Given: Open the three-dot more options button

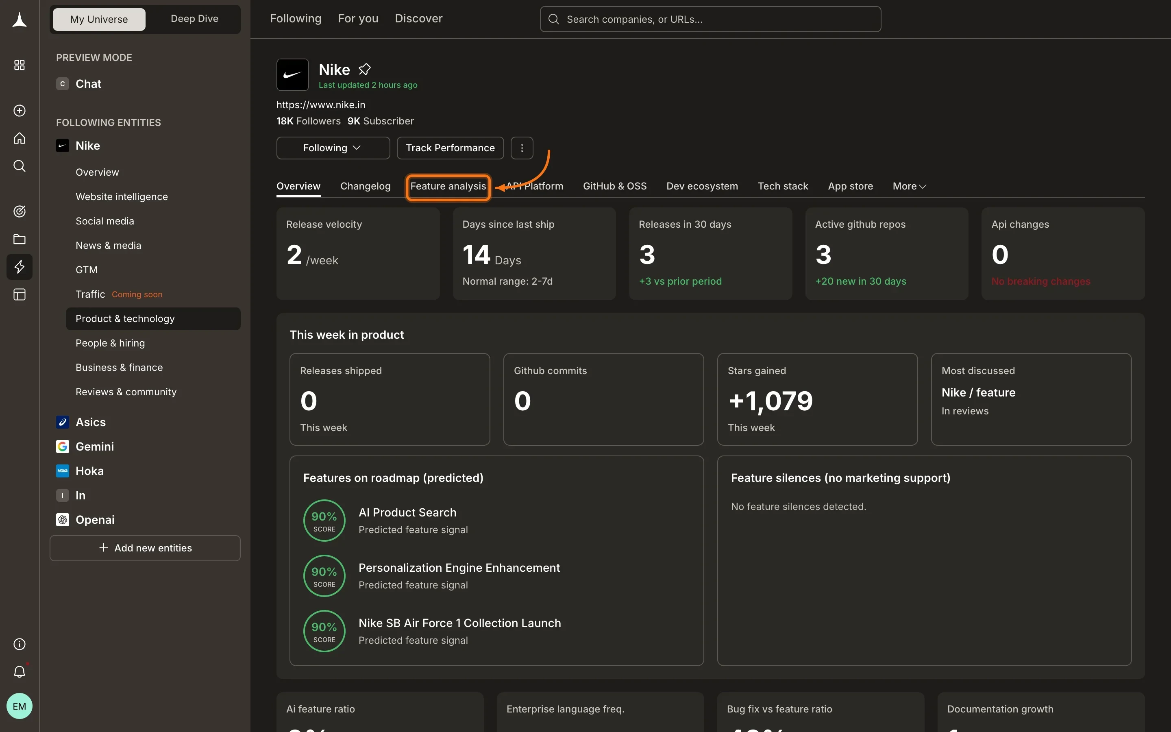Looking at the screenshot, I should [x=522, y=148].
